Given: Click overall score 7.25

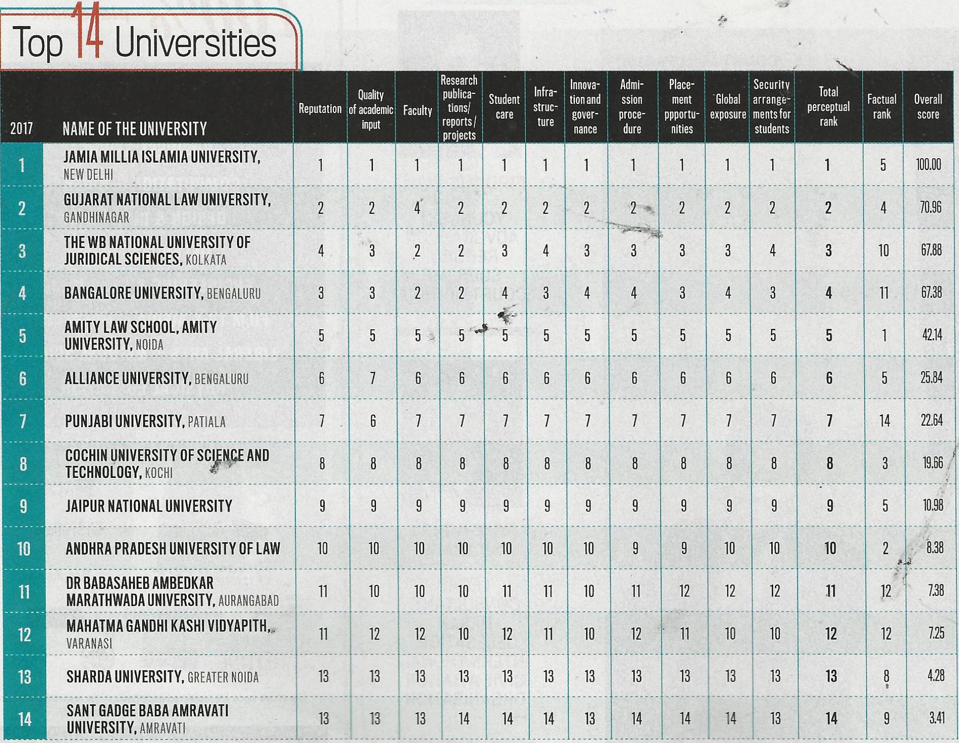Looking at the screenshot, I should tap(936, 633).
